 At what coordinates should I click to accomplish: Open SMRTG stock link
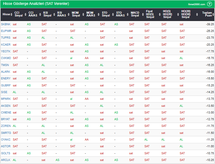click(6, 133)
